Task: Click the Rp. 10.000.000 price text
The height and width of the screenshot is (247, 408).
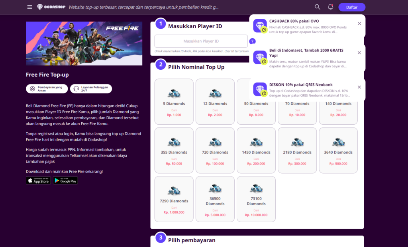Action: pyautogui.click(x=256, y=215)
